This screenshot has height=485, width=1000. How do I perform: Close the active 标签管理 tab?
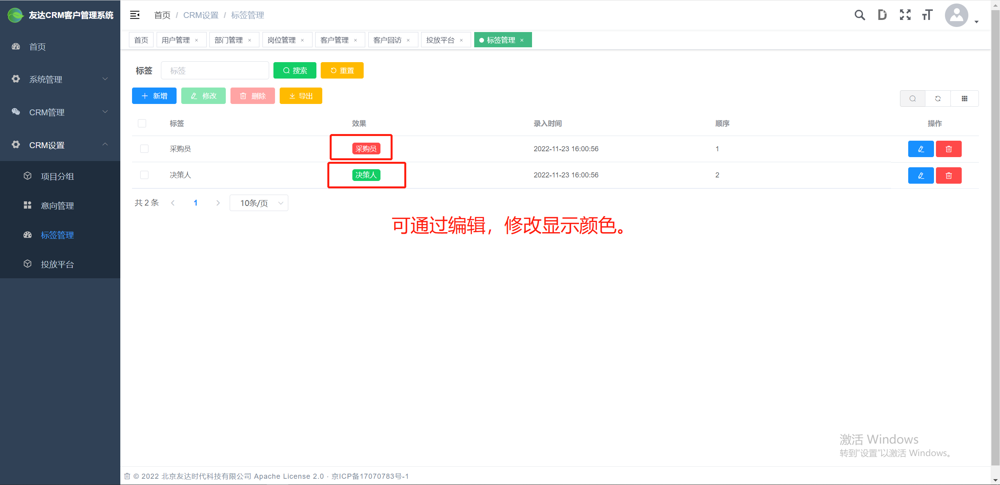522,40
